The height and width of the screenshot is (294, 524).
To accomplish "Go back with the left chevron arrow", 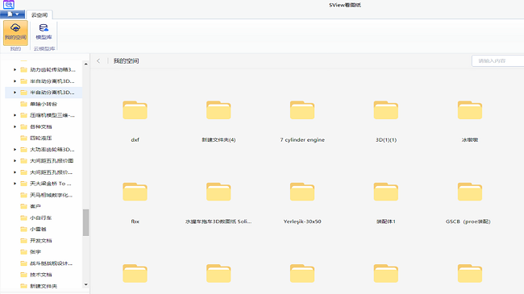I will click(x=98, y=60).
